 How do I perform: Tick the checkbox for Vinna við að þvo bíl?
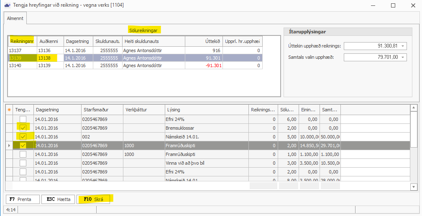[x=23, y=163]
